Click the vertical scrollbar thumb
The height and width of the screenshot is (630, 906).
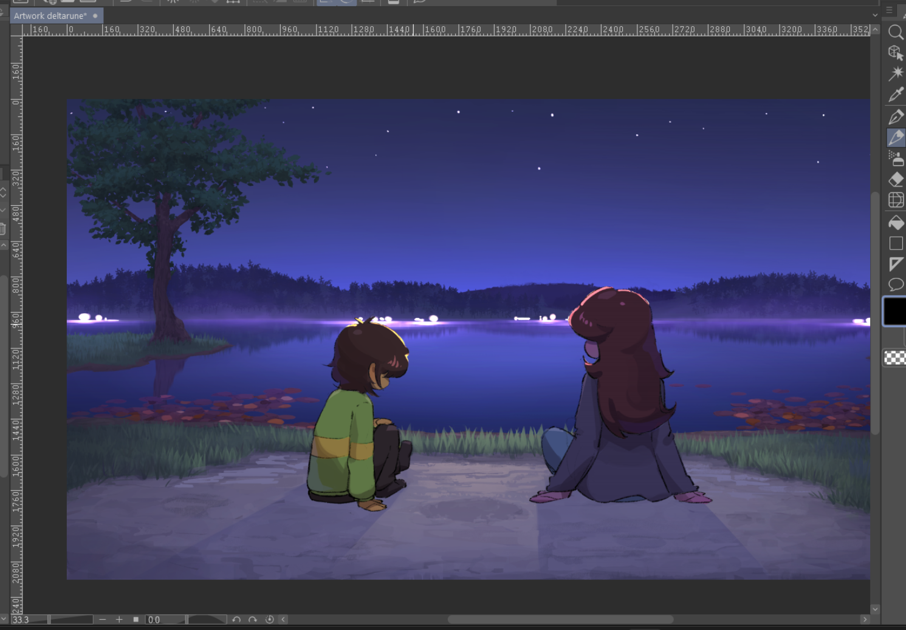(x=875, y=313)
